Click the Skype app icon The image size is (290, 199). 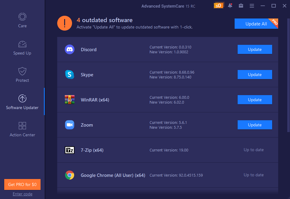pyautogui.click(x=70, y=75)
